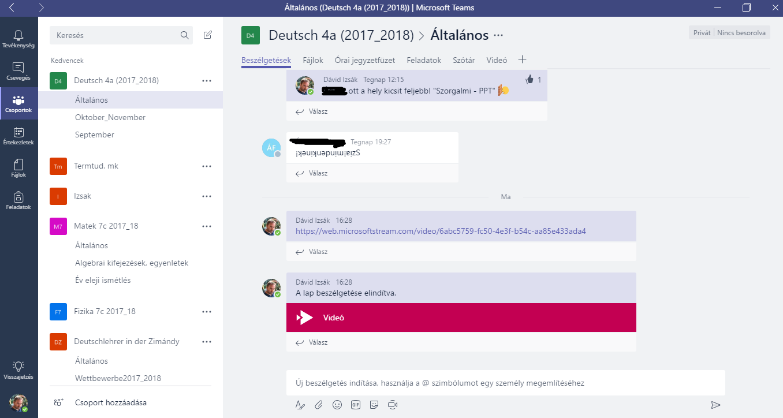Open channel options next to Általános title
This screenshot has width=783, height=418.
click(499, 35)
